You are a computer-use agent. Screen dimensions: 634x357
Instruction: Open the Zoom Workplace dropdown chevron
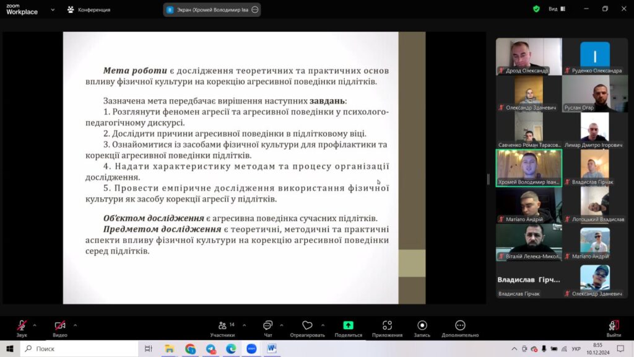[x=52, y=10]
